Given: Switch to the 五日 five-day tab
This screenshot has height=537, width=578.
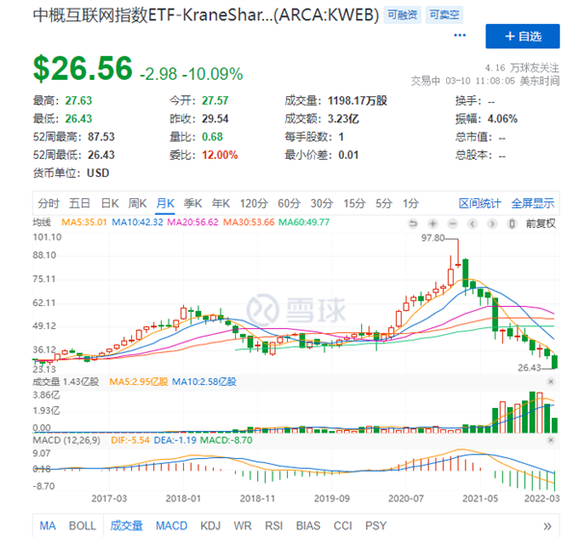Looking at the screenshot, I should pos(80,203).
